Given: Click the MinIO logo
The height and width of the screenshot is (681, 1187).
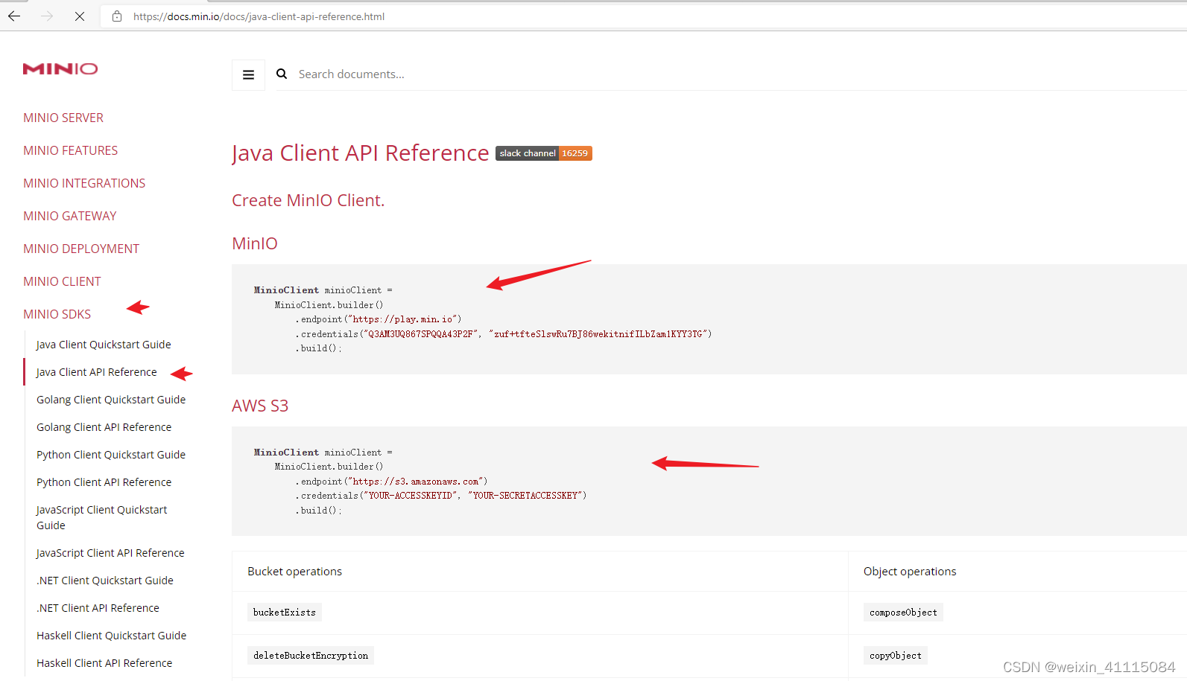Looking at the screenshot, I should (60, 68).
